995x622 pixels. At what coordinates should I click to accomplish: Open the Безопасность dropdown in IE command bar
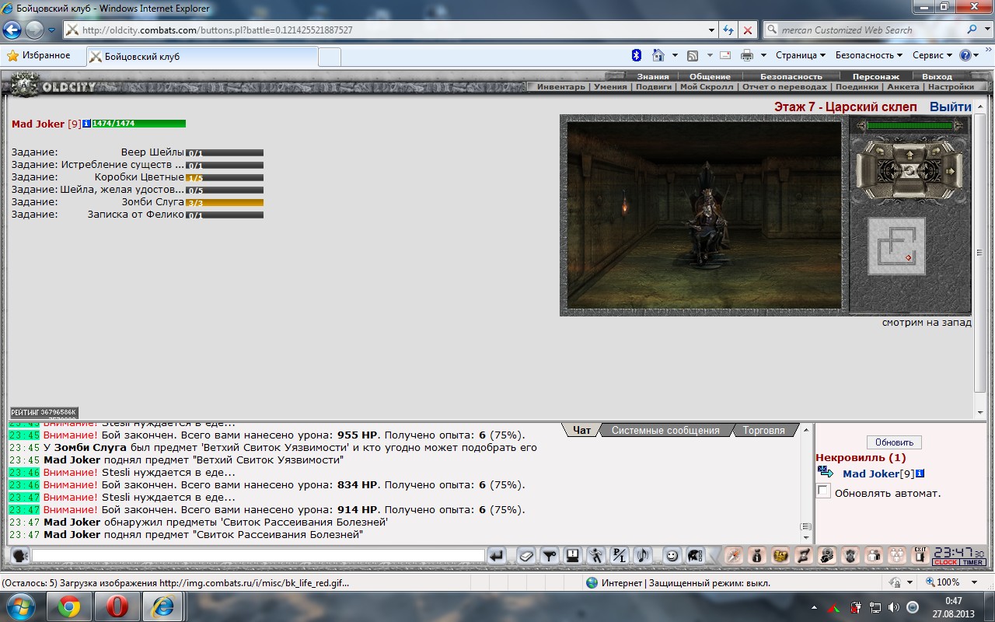coord(869,55)
